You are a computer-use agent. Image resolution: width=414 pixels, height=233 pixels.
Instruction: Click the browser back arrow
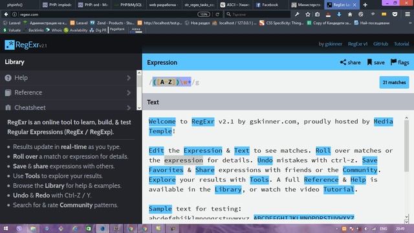click(x=6, y=14)
